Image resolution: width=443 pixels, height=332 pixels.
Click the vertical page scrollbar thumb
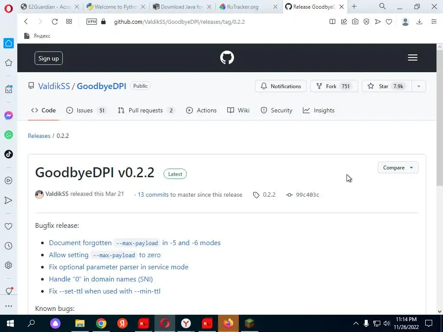(x=440, y=118)
